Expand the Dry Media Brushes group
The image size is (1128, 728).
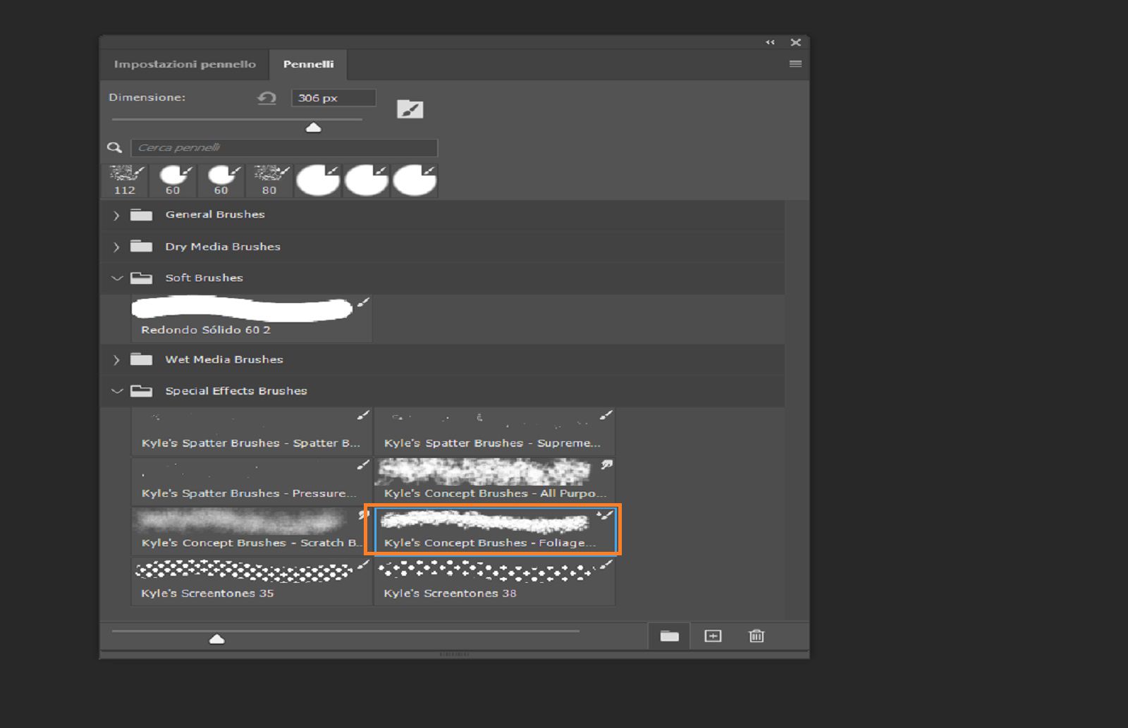pyautogui.click(x=116, y=247)
